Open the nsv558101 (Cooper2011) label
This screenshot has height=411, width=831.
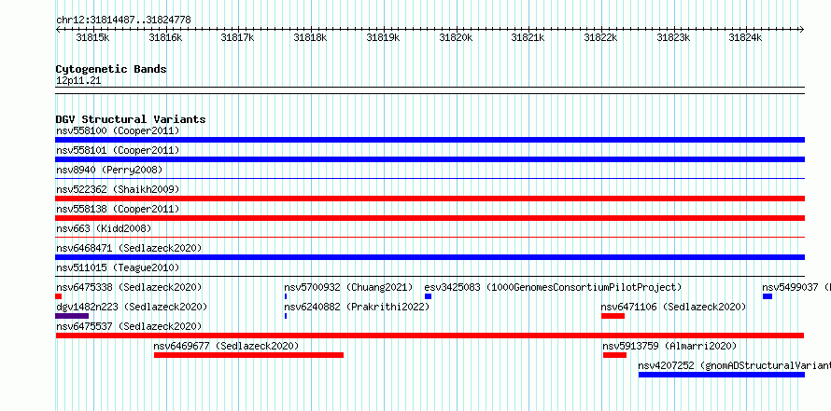point(118,150)
